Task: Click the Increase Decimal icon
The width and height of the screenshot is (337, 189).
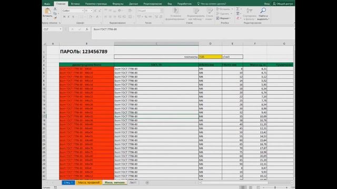Action: tap(156, 16)
